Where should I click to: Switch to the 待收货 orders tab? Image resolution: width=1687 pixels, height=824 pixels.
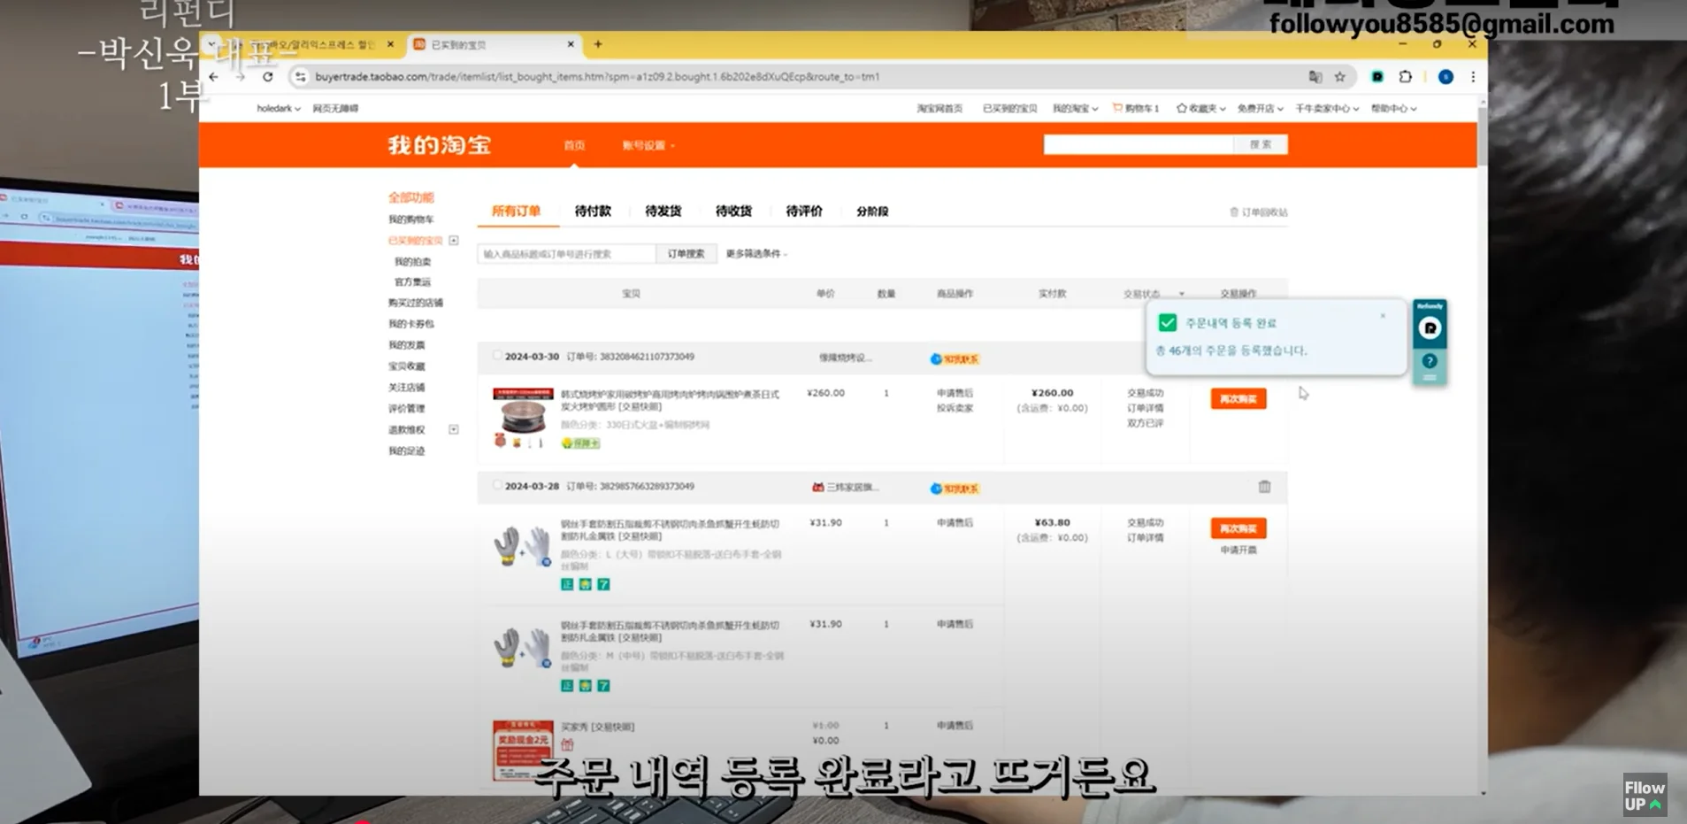733,212
